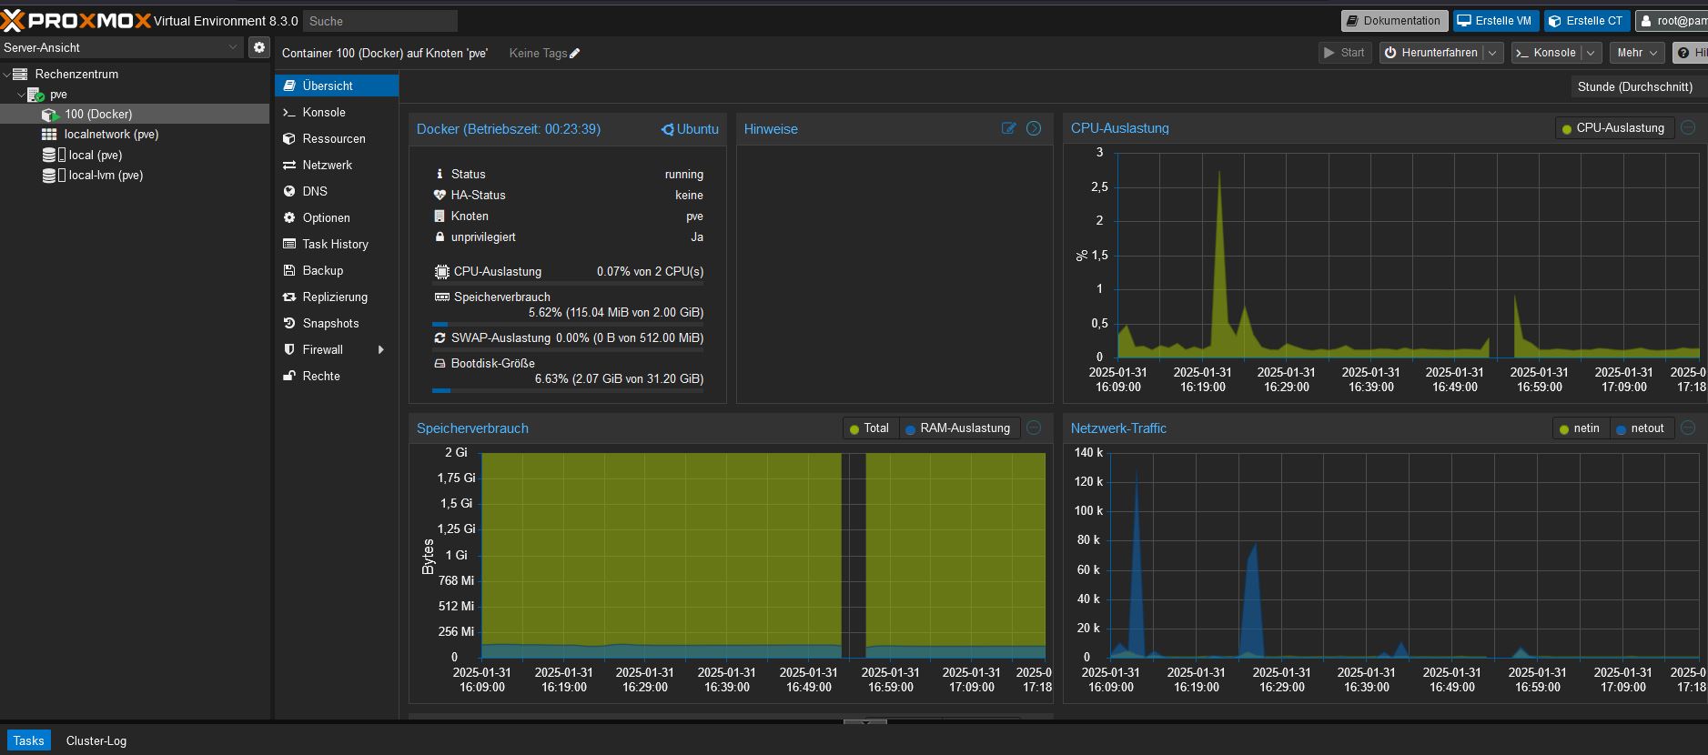Click the server view settings gear icon
This screenshot has width=1708, height=755.
point(259,47)
